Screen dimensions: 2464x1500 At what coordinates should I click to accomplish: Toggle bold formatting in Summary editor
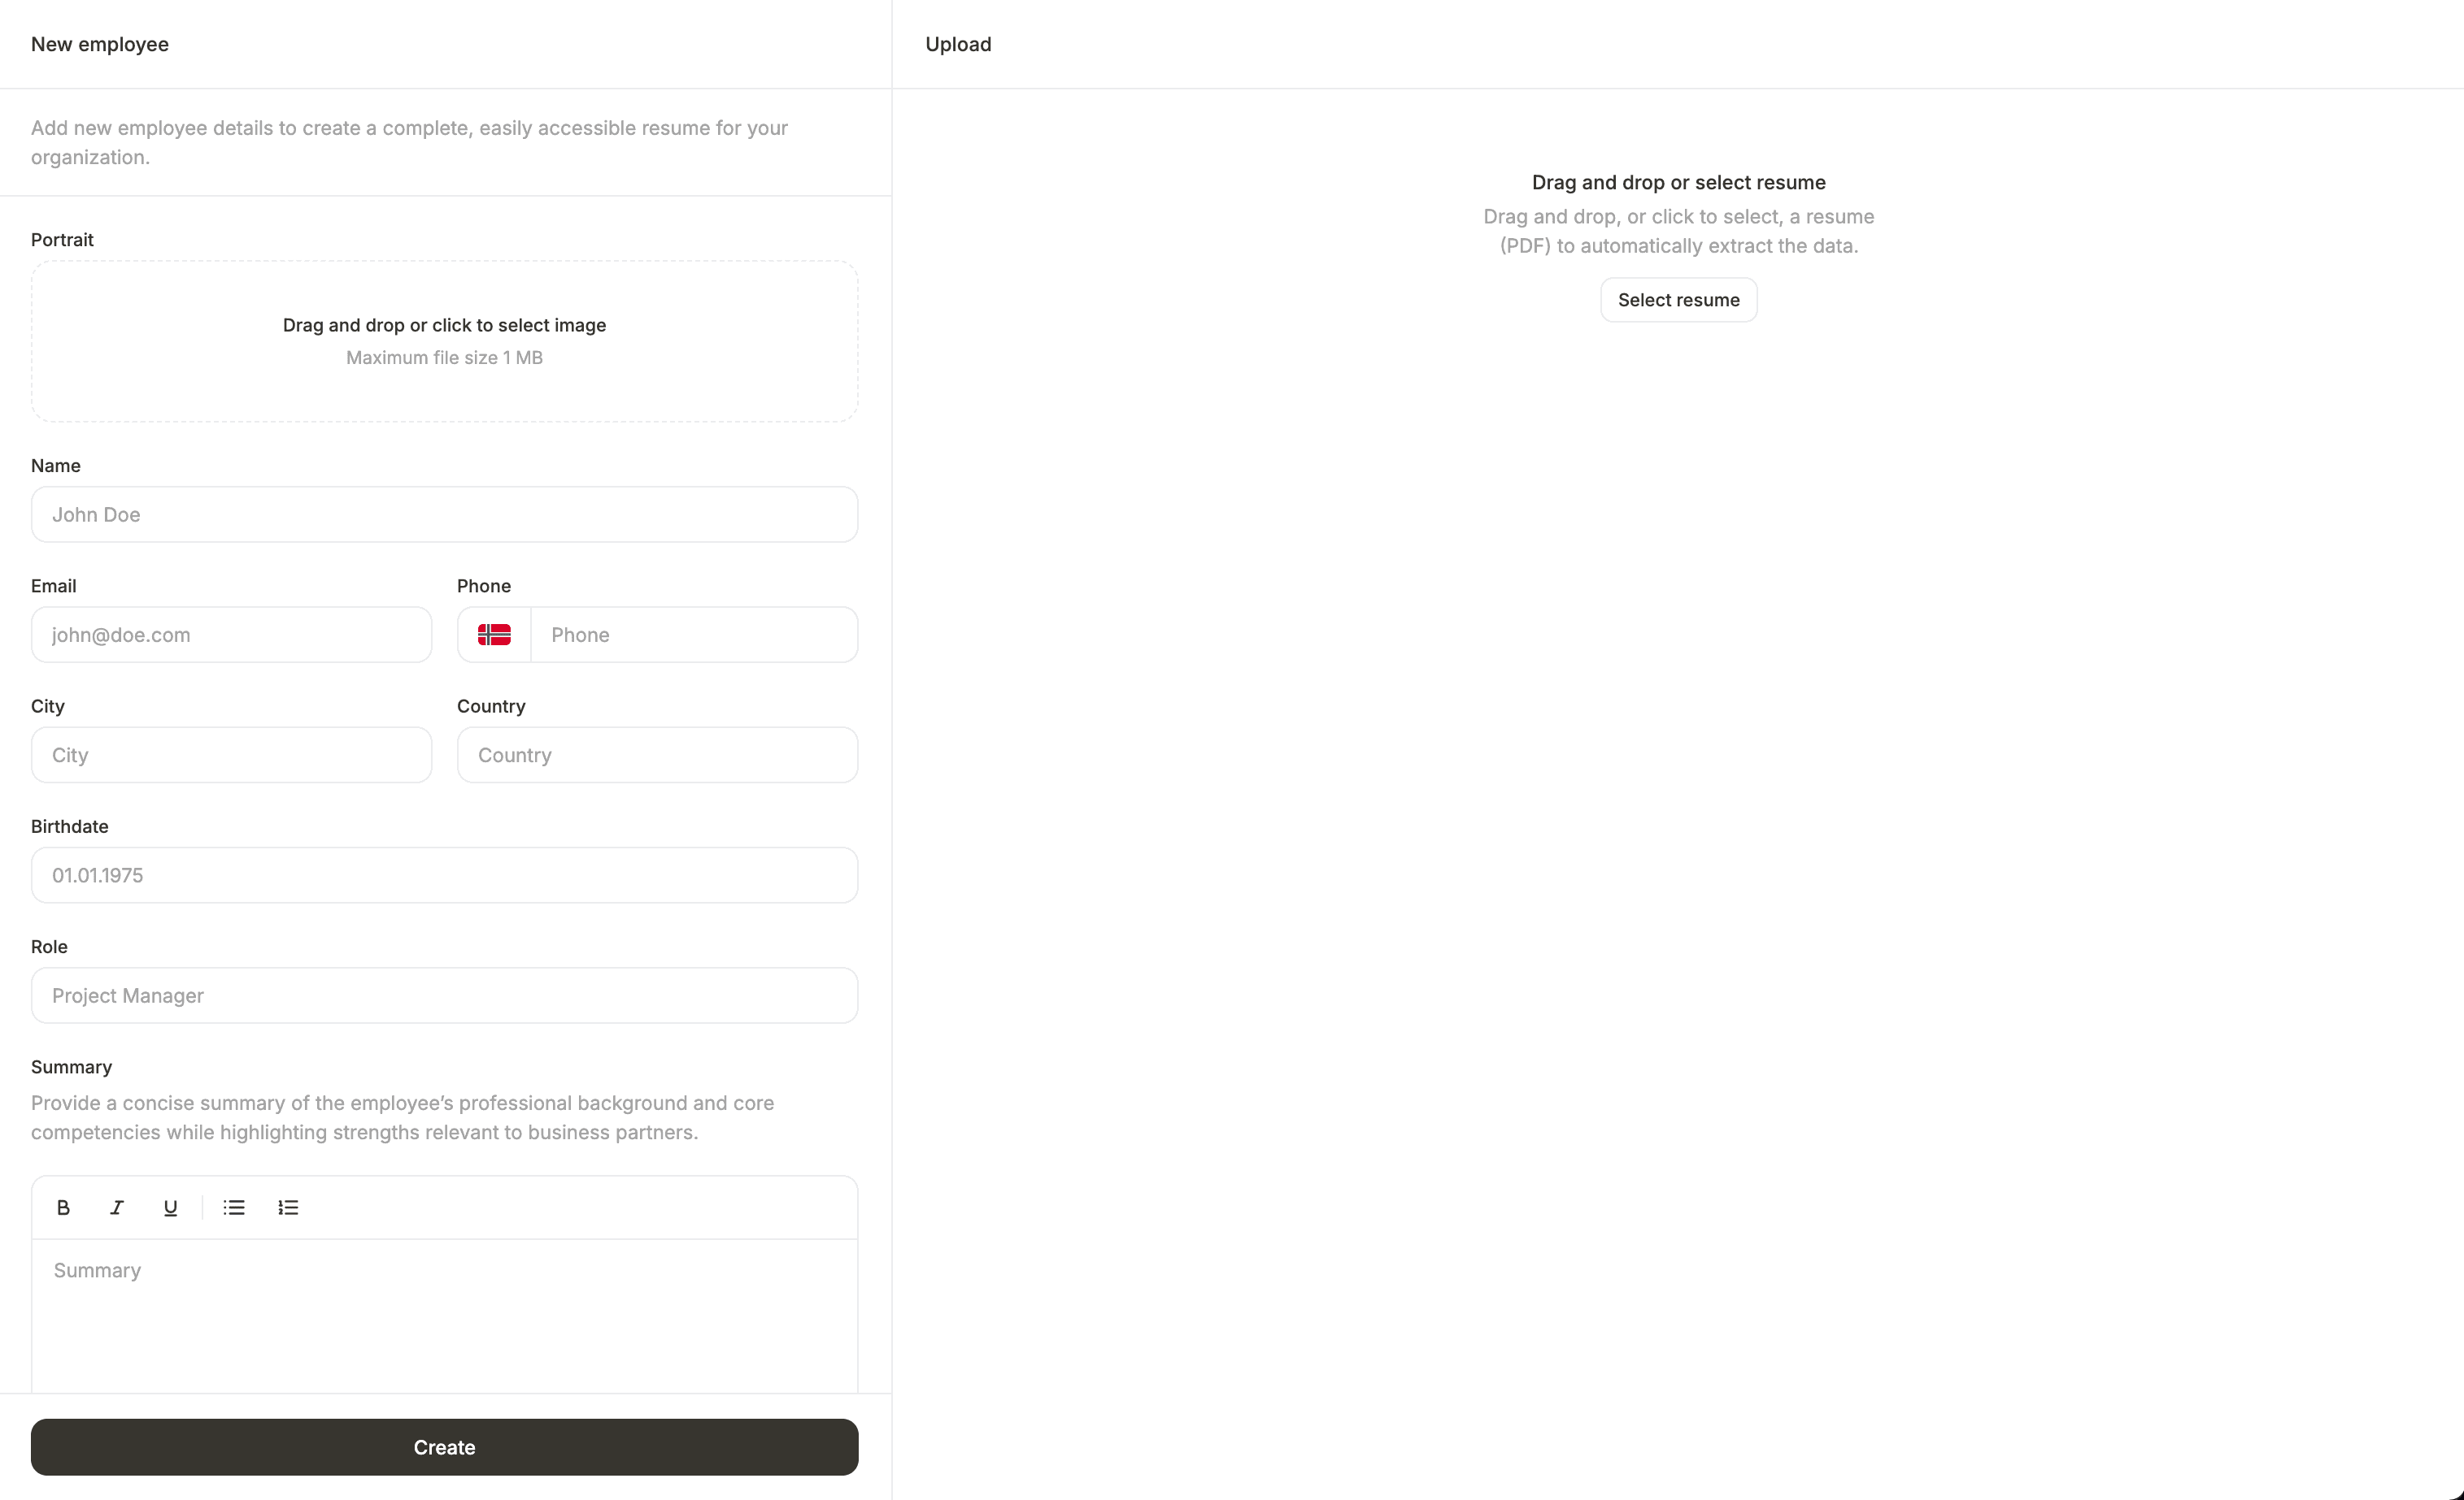(x=63, y=1207)
